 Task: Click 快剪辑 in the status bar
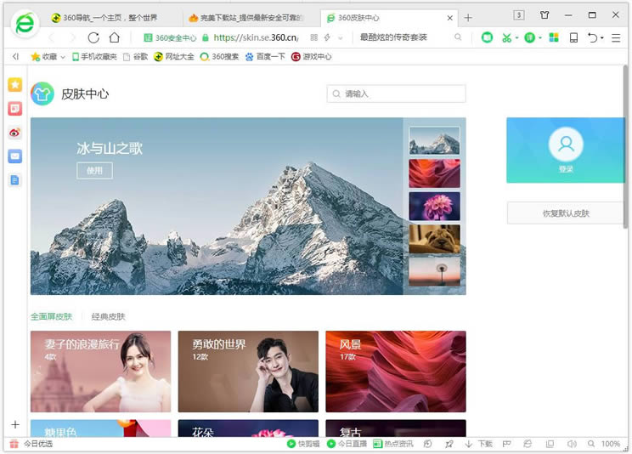303,444
